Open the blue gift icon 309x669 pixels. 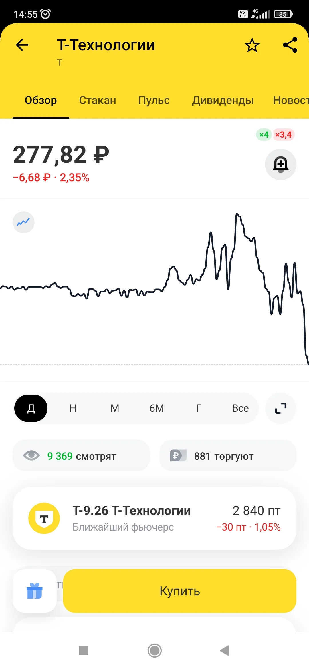pyautogui.click(x=35, y=591)
